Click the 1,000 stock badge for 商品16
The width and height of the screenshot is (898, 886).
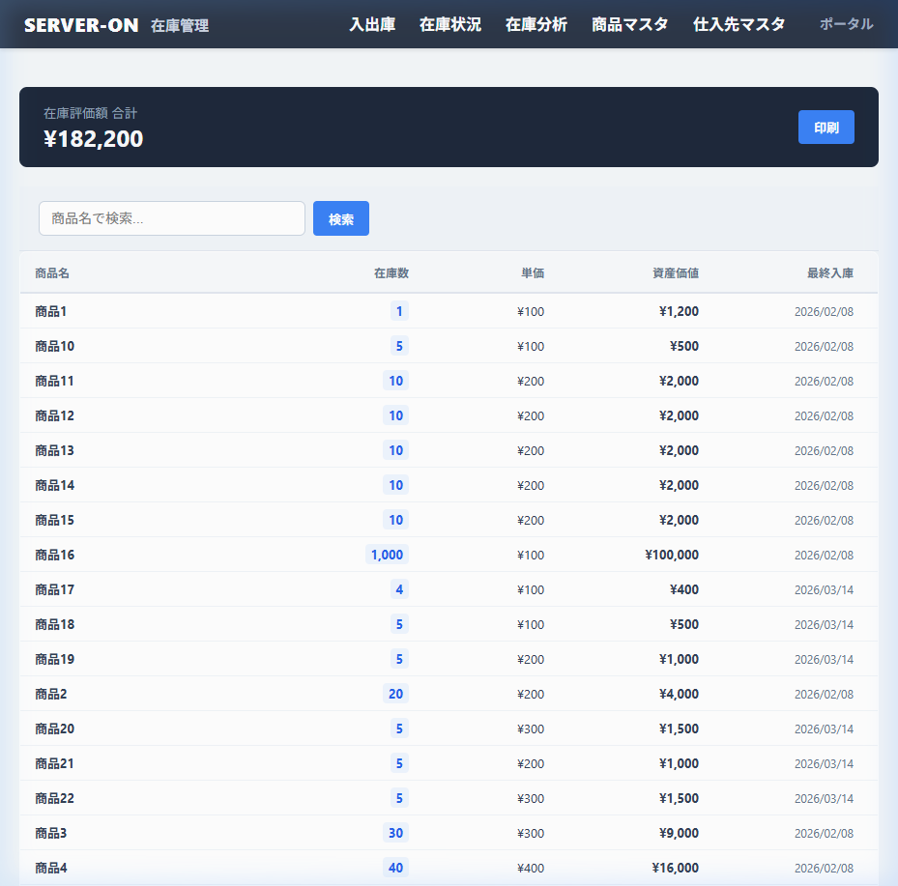(x=387, y=555)
